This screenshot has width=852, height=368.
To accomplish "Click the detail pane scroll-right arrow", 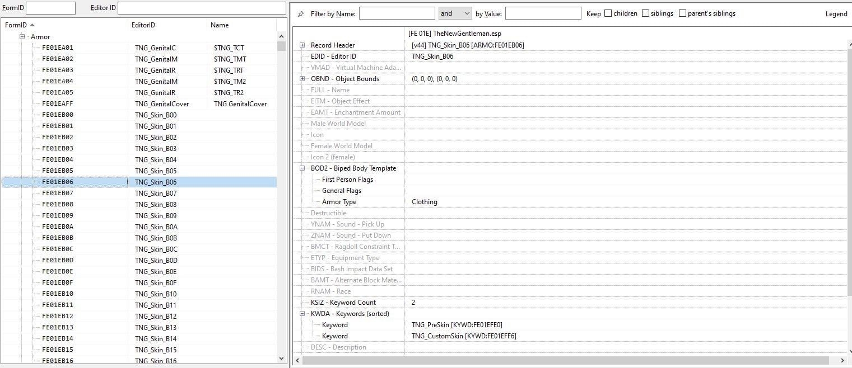I will (842, 360).
